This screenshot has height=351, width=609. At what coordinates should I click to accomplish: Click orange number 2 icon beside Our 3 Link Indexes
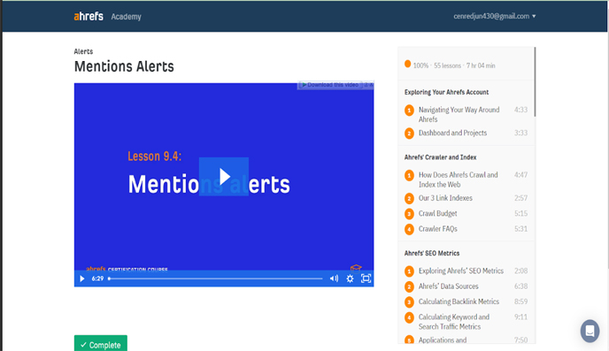pos(409,198)
